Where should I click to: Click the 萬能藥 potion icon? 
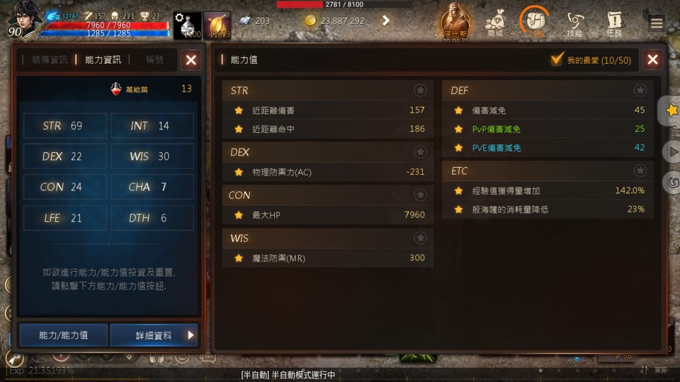[115, 89]
